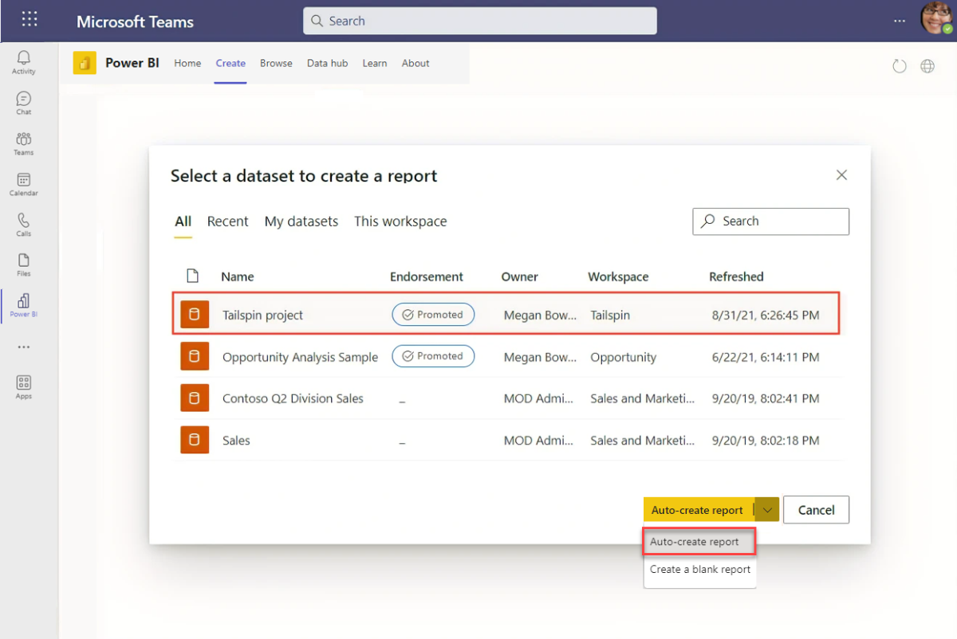The image size is (957, 639).
Task: Expand the Auto-create report dropdown arrow
Action: tap(767, 510)
